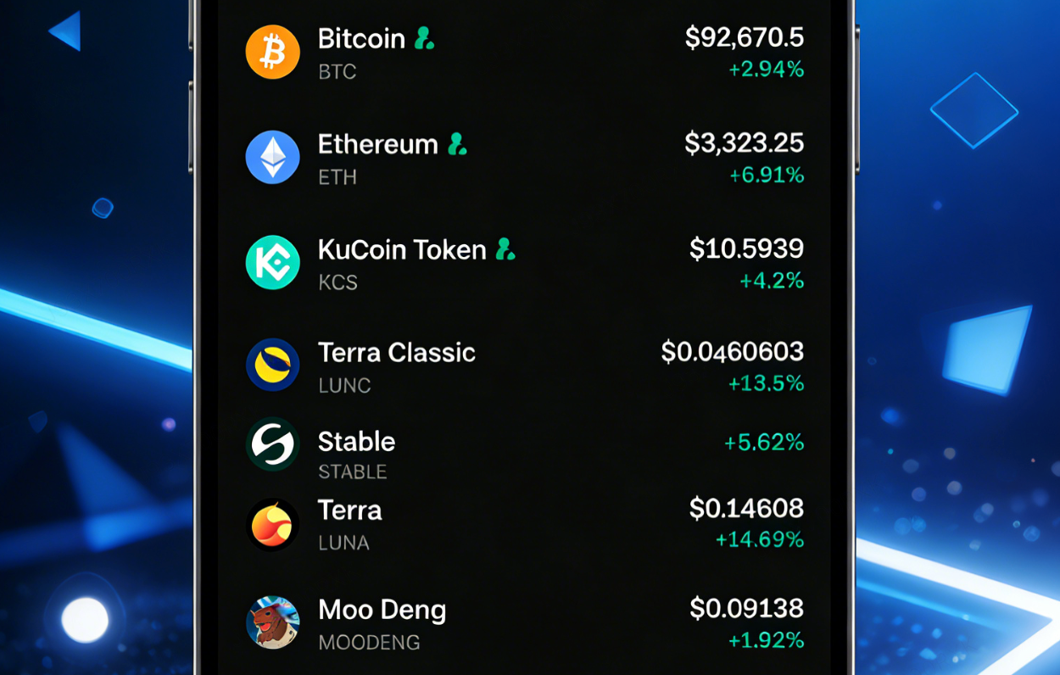Select the Terra LUNA logo icon
Viewport: 1060px width, 675px height.
point(271,524)
